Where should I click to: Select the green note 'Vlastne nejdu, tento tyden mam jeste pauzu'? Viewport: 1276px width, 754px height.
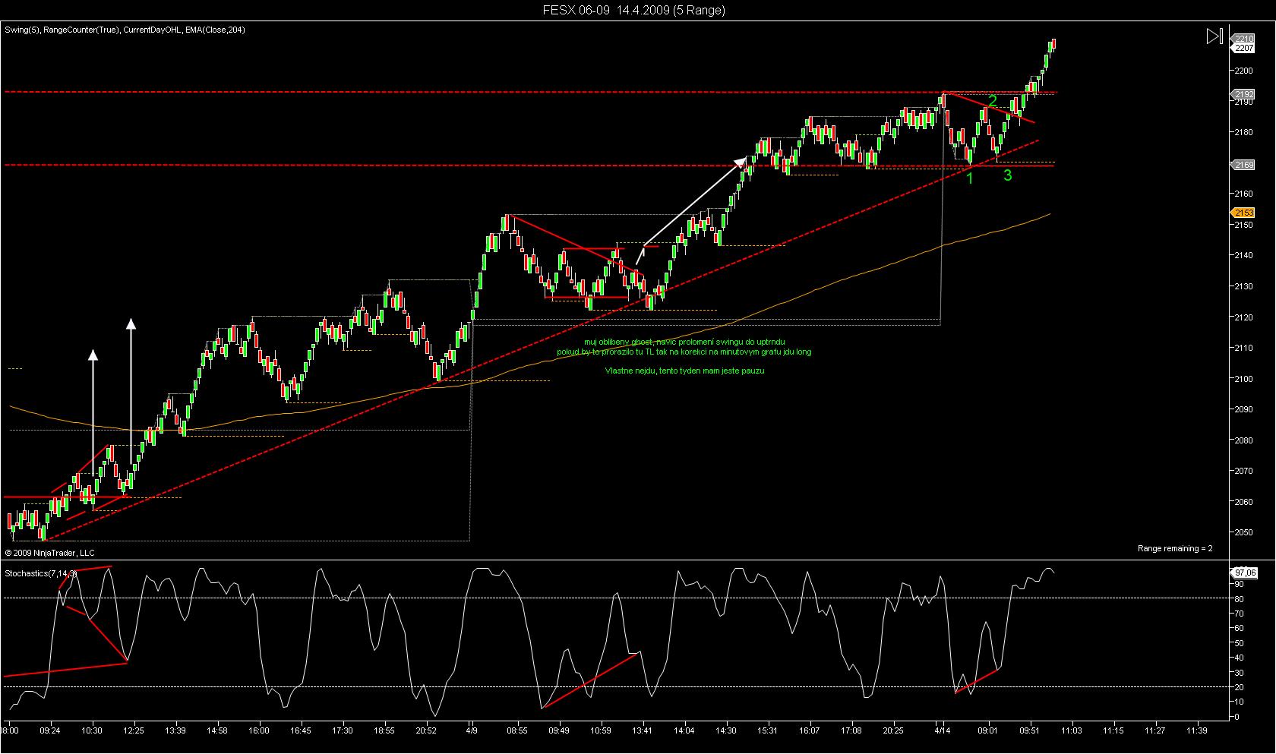684,371
